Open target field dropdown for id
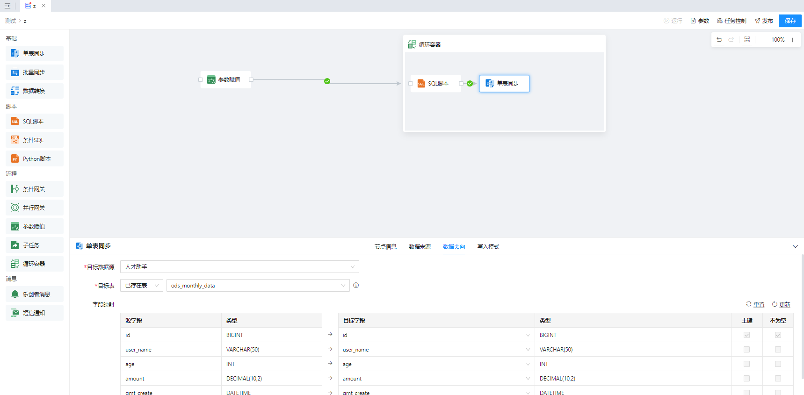The image size is (804, 395). coord(436,335)
